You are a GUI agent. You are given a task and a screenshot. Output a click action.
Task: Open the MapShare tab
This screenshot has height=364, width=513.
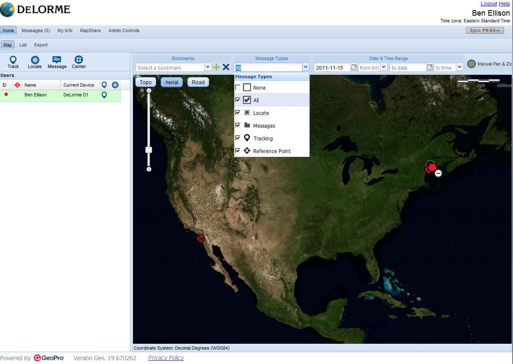(x=90, y=30)
